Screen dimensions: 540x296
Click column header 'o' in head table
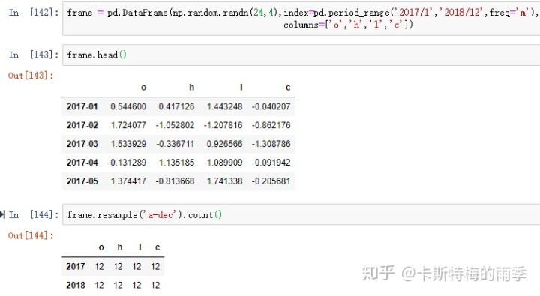pos(143,88)
